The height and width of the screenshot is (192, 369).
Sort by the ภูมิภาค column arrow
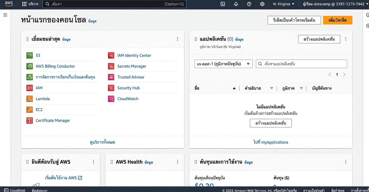(301, 88)
